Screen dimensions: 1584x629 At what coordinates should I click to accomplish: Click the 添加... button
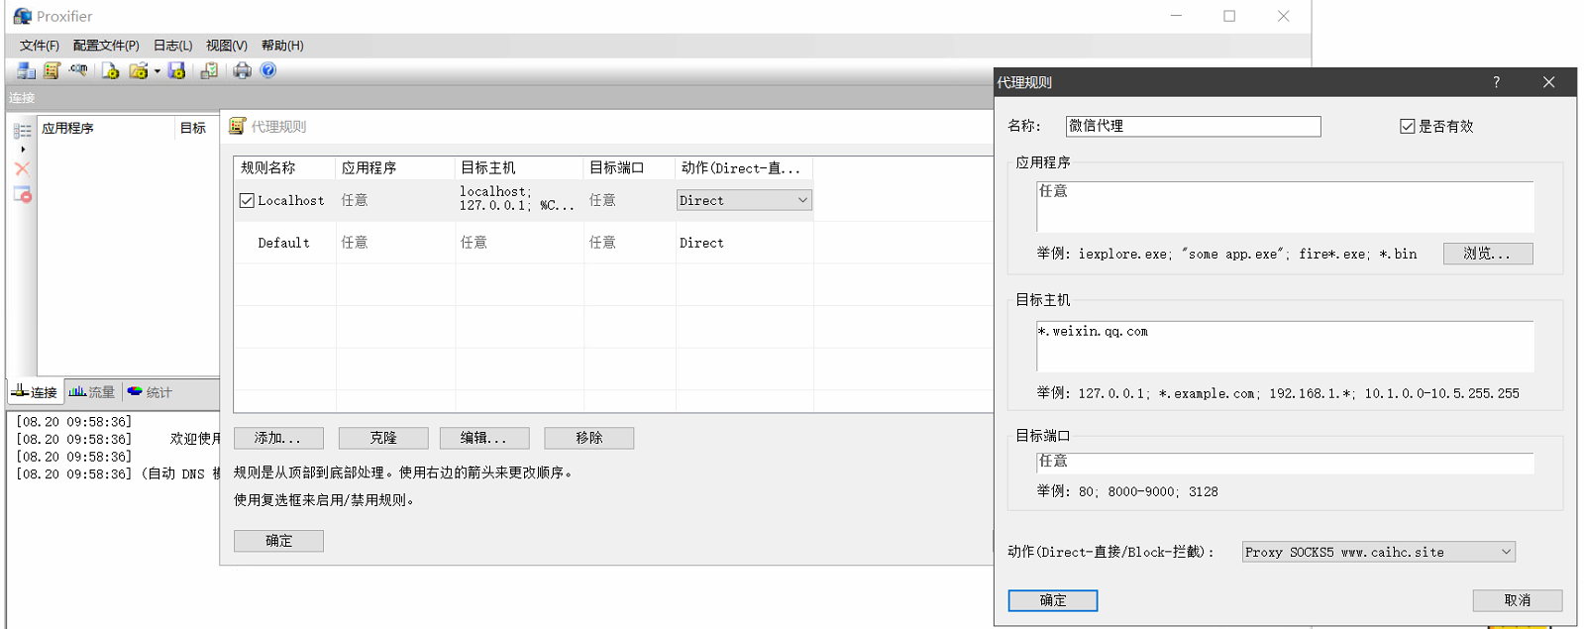click(x=278, y=438)
